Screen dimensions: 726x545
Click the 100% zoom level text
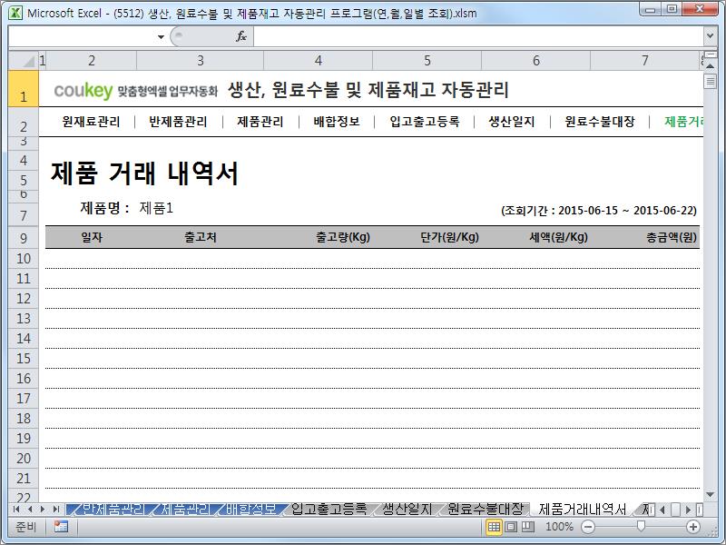559,527
